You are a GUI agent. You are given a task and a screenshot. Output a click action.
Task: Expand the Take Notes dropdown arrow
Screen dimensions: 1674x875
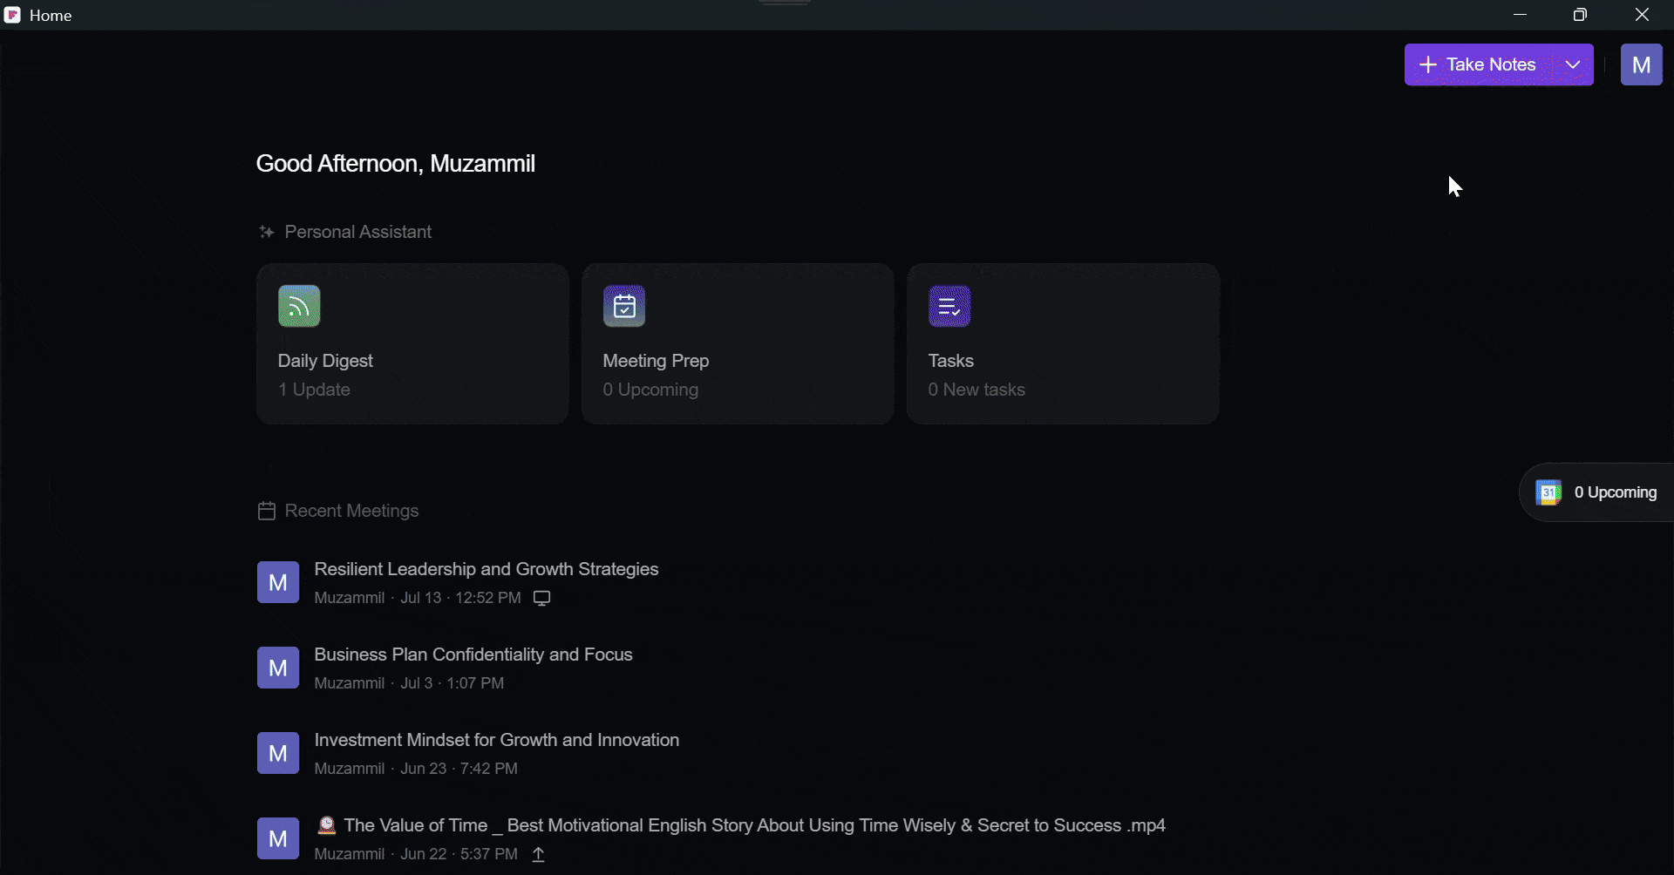coord(1573,64)
